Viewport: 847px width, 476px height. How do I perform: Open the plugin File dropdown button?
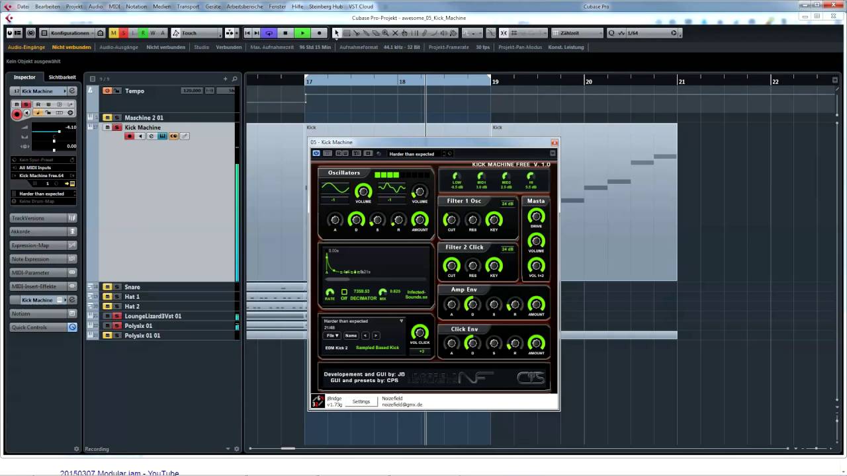point(332,336)
